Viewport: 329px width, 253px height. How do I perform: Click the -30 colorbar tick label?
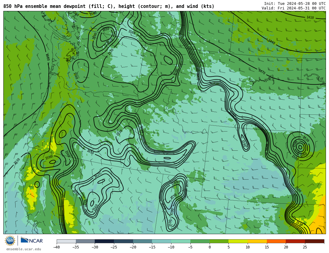pyautogui.click(x=95, y=247)
